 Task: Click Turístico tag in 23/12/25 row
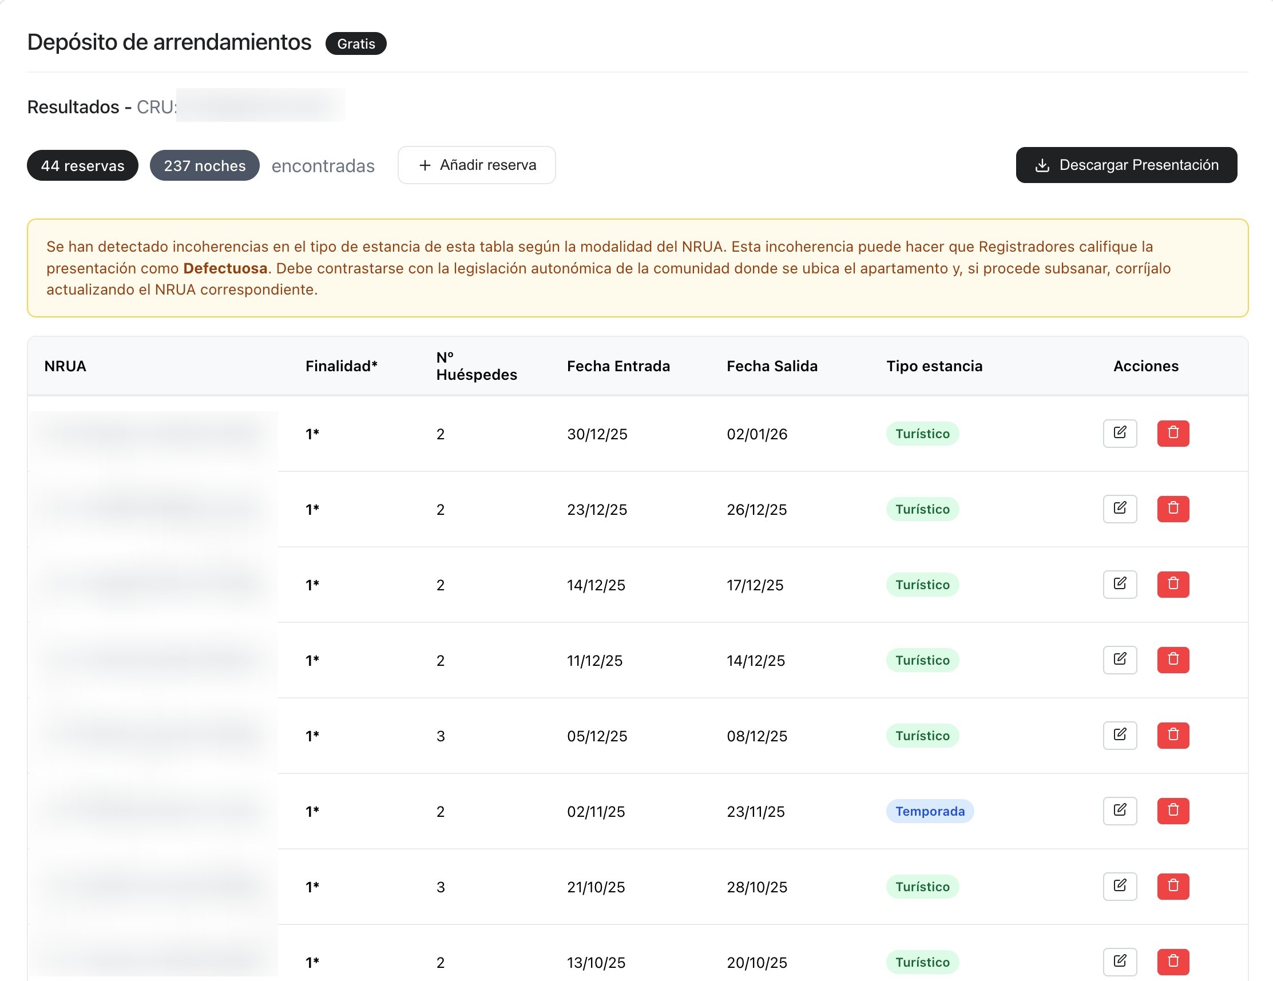923,509
